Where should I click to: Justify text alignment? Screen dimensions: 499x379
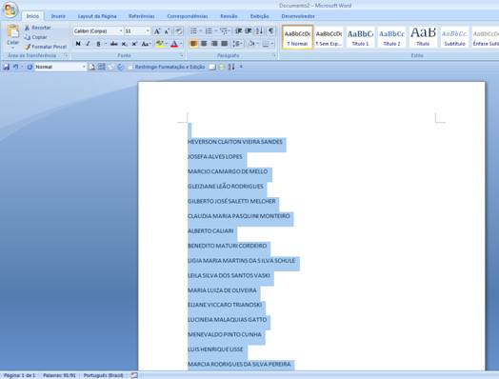225,43
